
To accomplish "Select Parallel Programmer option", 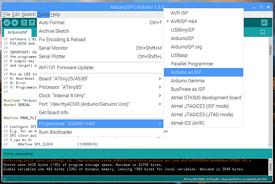I will point(203,64).
